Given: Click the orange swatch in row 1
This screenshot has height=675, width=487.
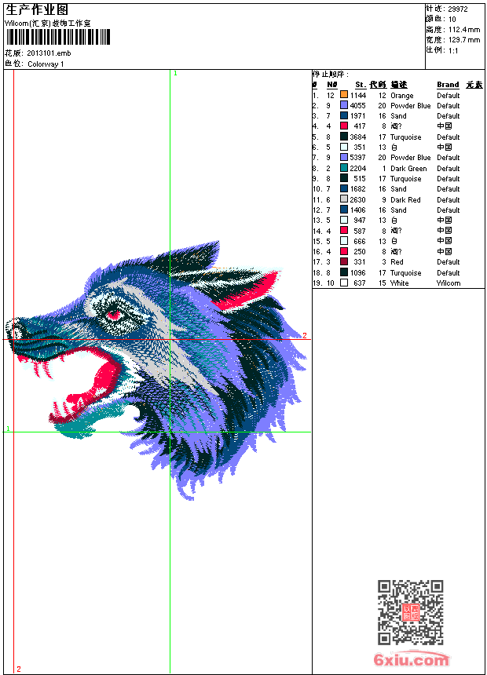Looking at the screenshot, I should (x=344, y=94).
